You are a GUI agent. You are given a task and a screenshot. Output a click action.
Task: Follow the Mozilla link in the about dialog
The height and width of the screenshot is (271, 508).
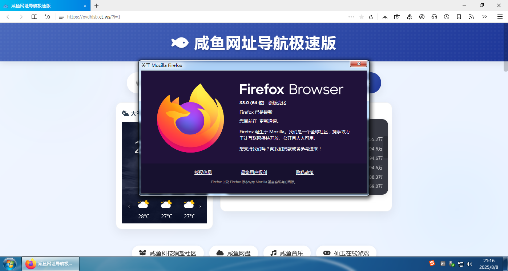277,132
